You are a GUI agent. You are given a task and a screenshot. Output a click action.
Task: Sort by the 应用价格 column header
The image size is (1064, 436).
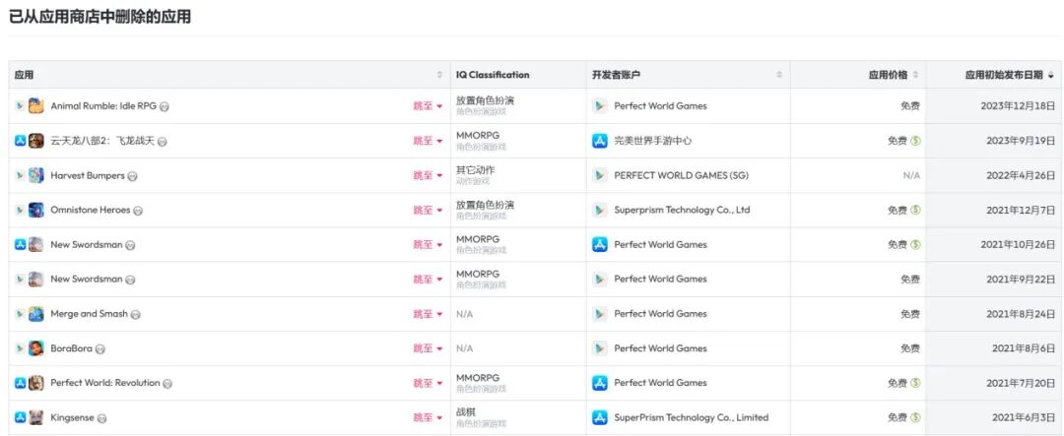pos(858,75)
